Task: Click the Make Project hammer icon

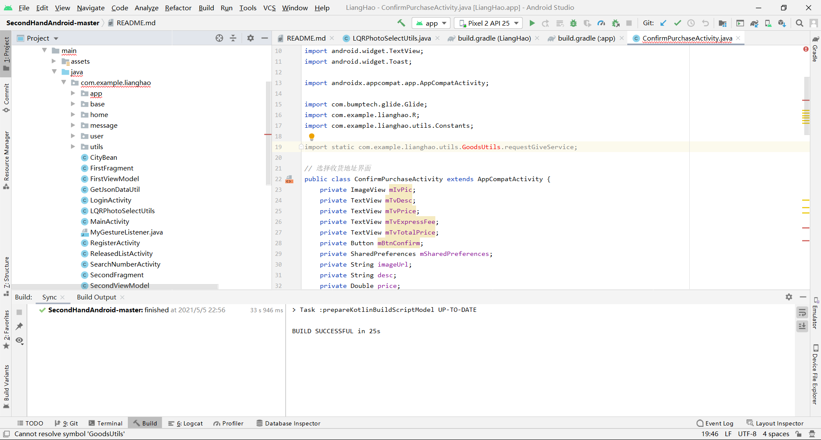Action: (401, 23)
